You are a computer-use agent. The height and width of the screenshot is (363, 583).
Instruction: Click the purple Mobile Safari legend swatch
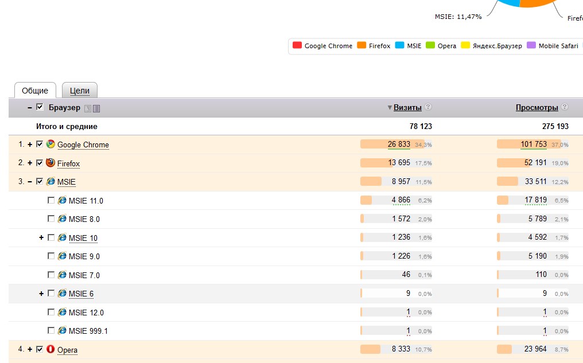[x=531, y=45]
